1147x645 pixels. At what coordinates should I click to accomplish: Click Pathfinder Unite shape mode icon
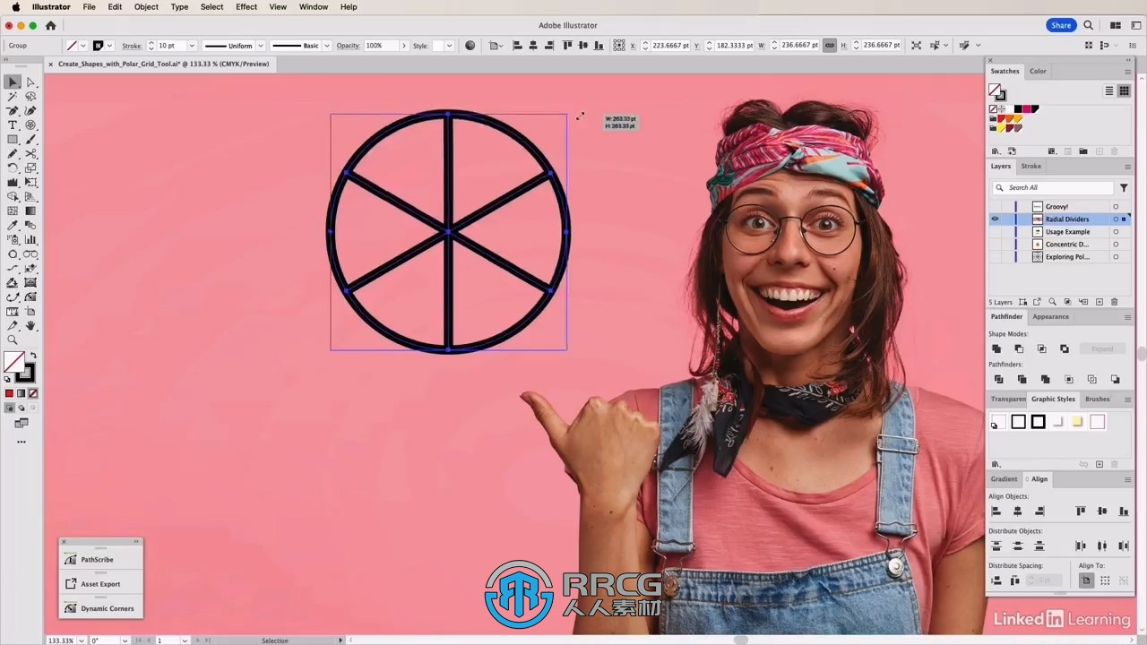(x=996, y=348)
